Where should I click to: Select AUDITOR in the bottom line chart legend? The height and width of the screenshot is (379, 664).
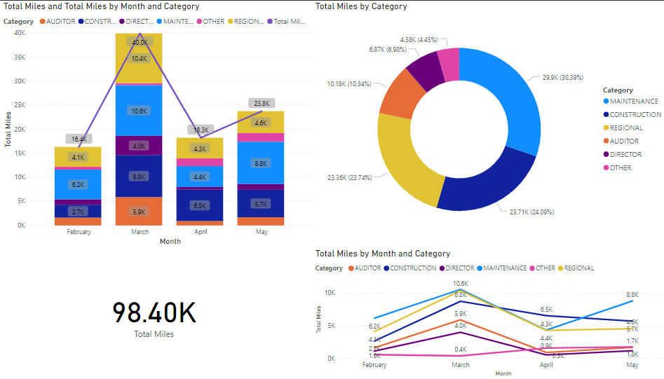coord(367,268)
